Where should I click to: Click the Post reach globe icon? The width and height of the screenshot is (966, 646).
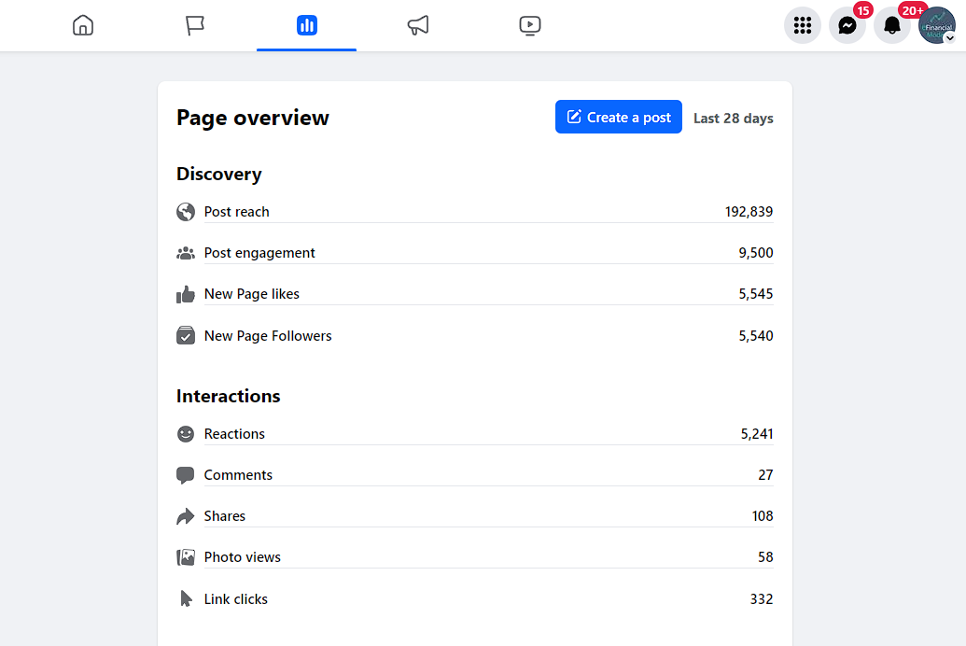186,212
